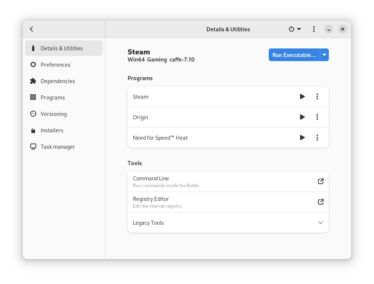Run Need for Speed Heat program
374x284 pixels.
coord(302,138)
